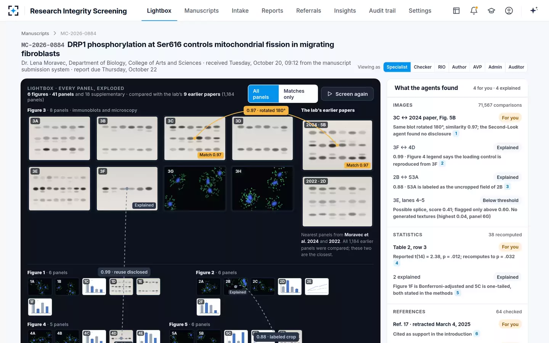Open the user account profile icon
Viewport: 549px width, 343px height.
pyautogui.click(x=509, y=11)
